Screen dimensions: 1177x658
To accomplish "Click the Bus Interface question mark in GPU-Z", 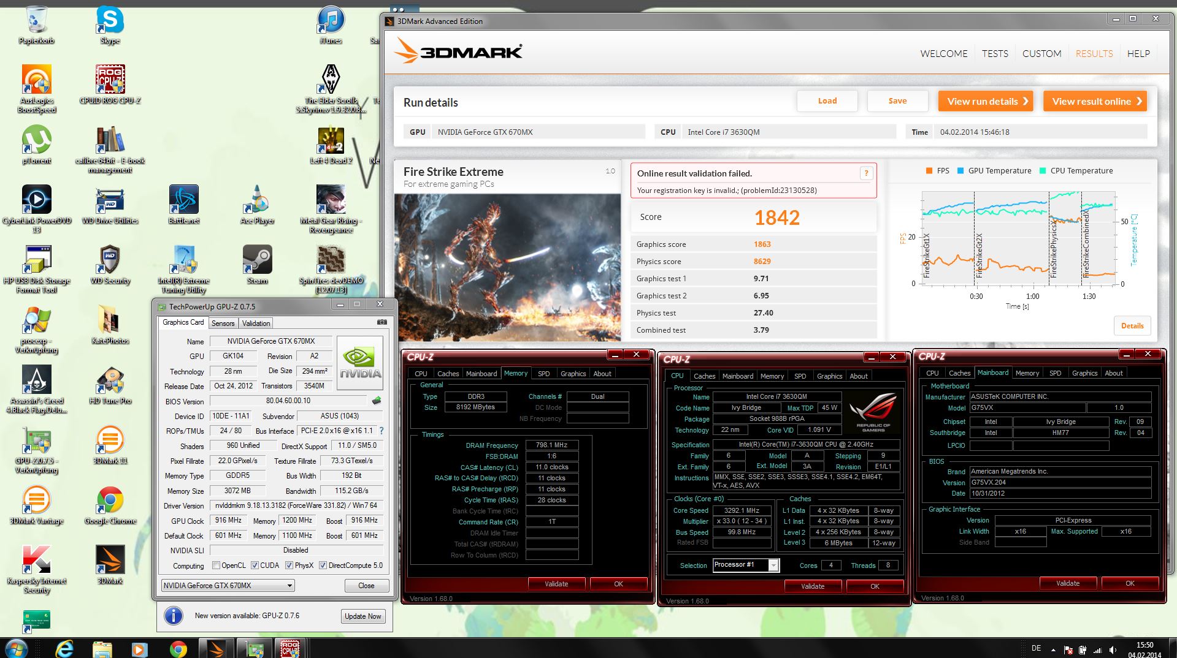I will 381,431.
